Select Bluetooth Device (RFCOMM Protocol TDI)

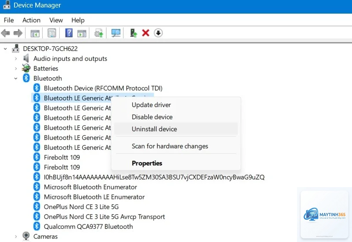(x=103, y=88)
